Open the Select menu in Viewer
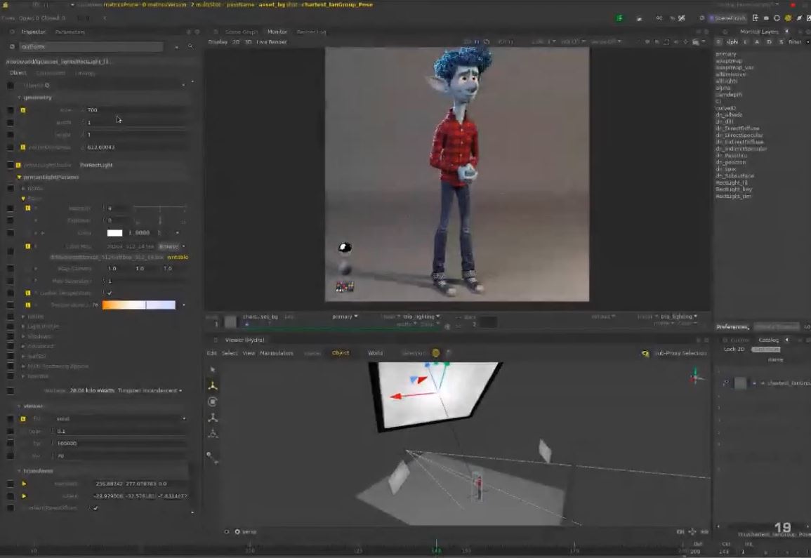This screenshot has height=558, width=811. point(229,353)
